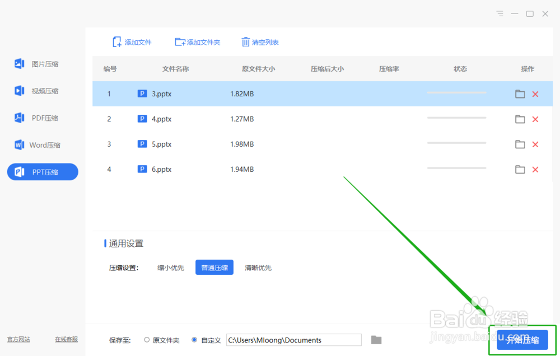Click PowerPoint icon next to 3.pptx
Viewport: 560px width, 356px height.
coord(142,93)
